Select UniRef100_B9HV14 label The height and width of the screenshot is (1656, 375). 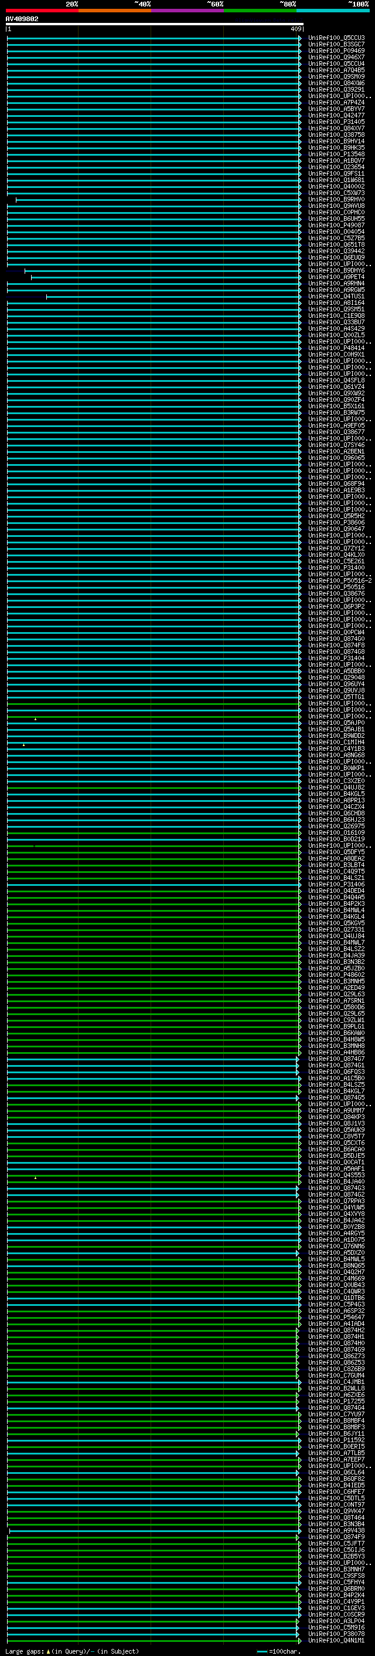point(336,142)
